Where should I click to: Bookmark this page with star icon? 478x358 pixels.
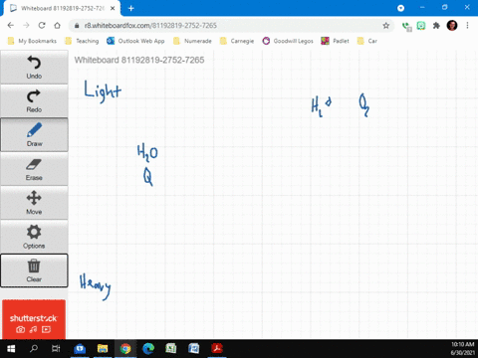[x=385, y=26]
